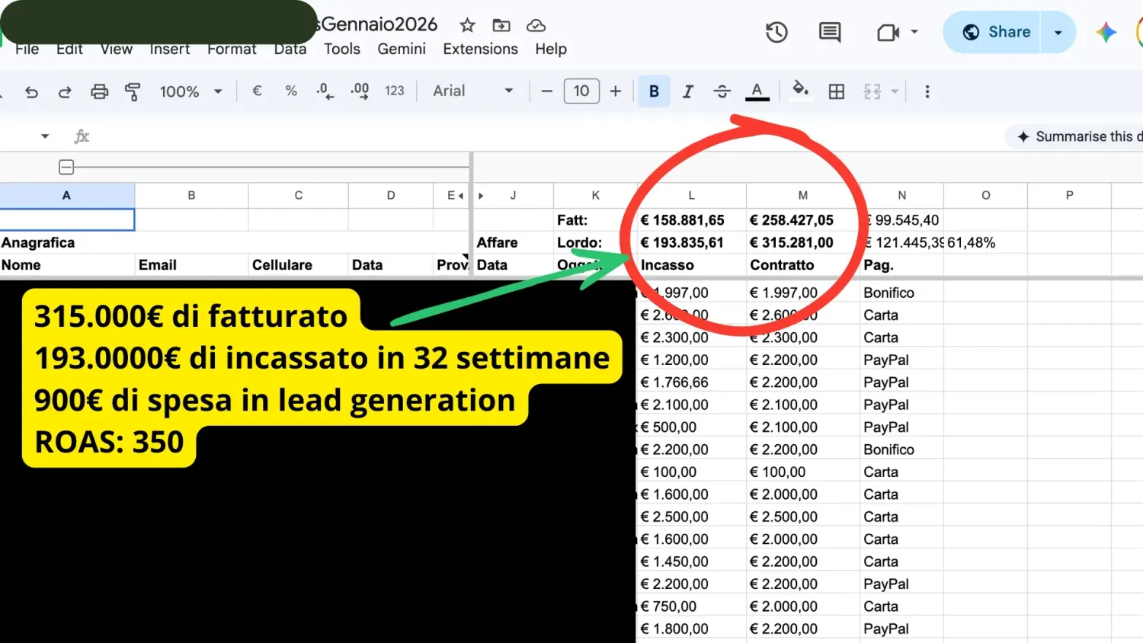The height and width of the screenshot is (643, 1143).
Task: Star the document
Action: [468, 25]
